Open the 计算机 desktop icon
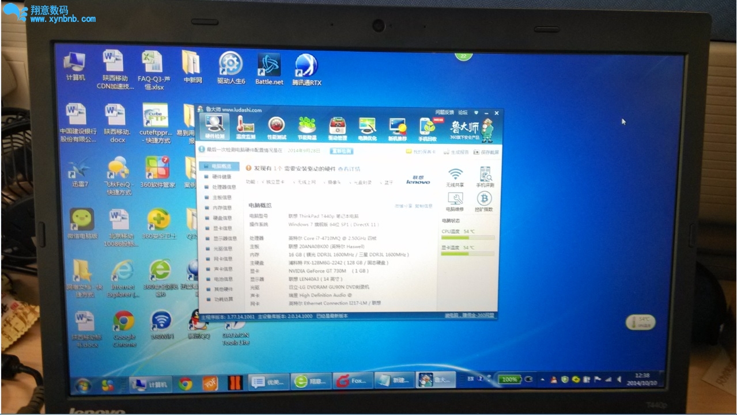 (x=75, y=67)
